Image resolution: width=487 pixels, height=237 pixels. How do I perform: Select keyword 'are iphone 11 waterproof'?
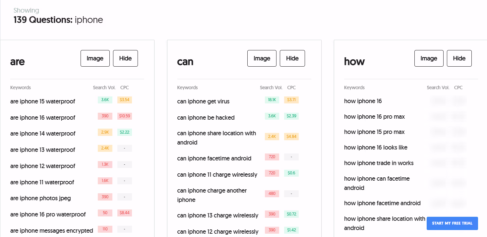coord(42,182)
